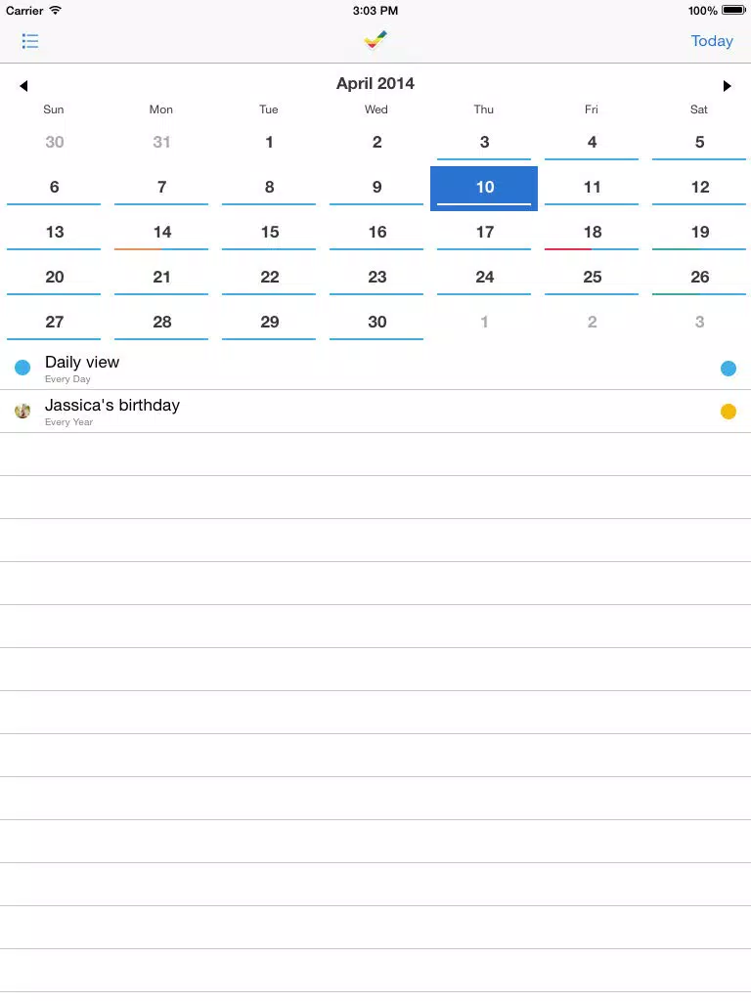Image resolution: width=751 pixels, height=1001 pixels.
Task: Choose April 9 date cell
Action: click(376, 187)
